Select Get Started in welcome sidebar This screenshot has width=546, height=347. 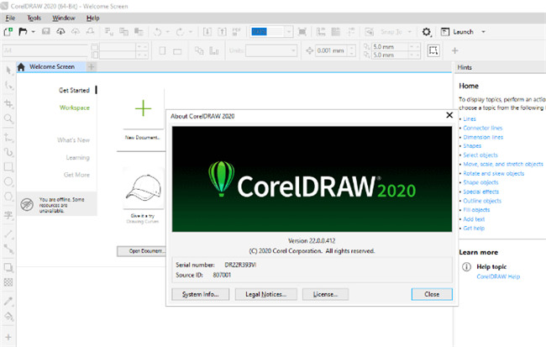tap(74, 90)
